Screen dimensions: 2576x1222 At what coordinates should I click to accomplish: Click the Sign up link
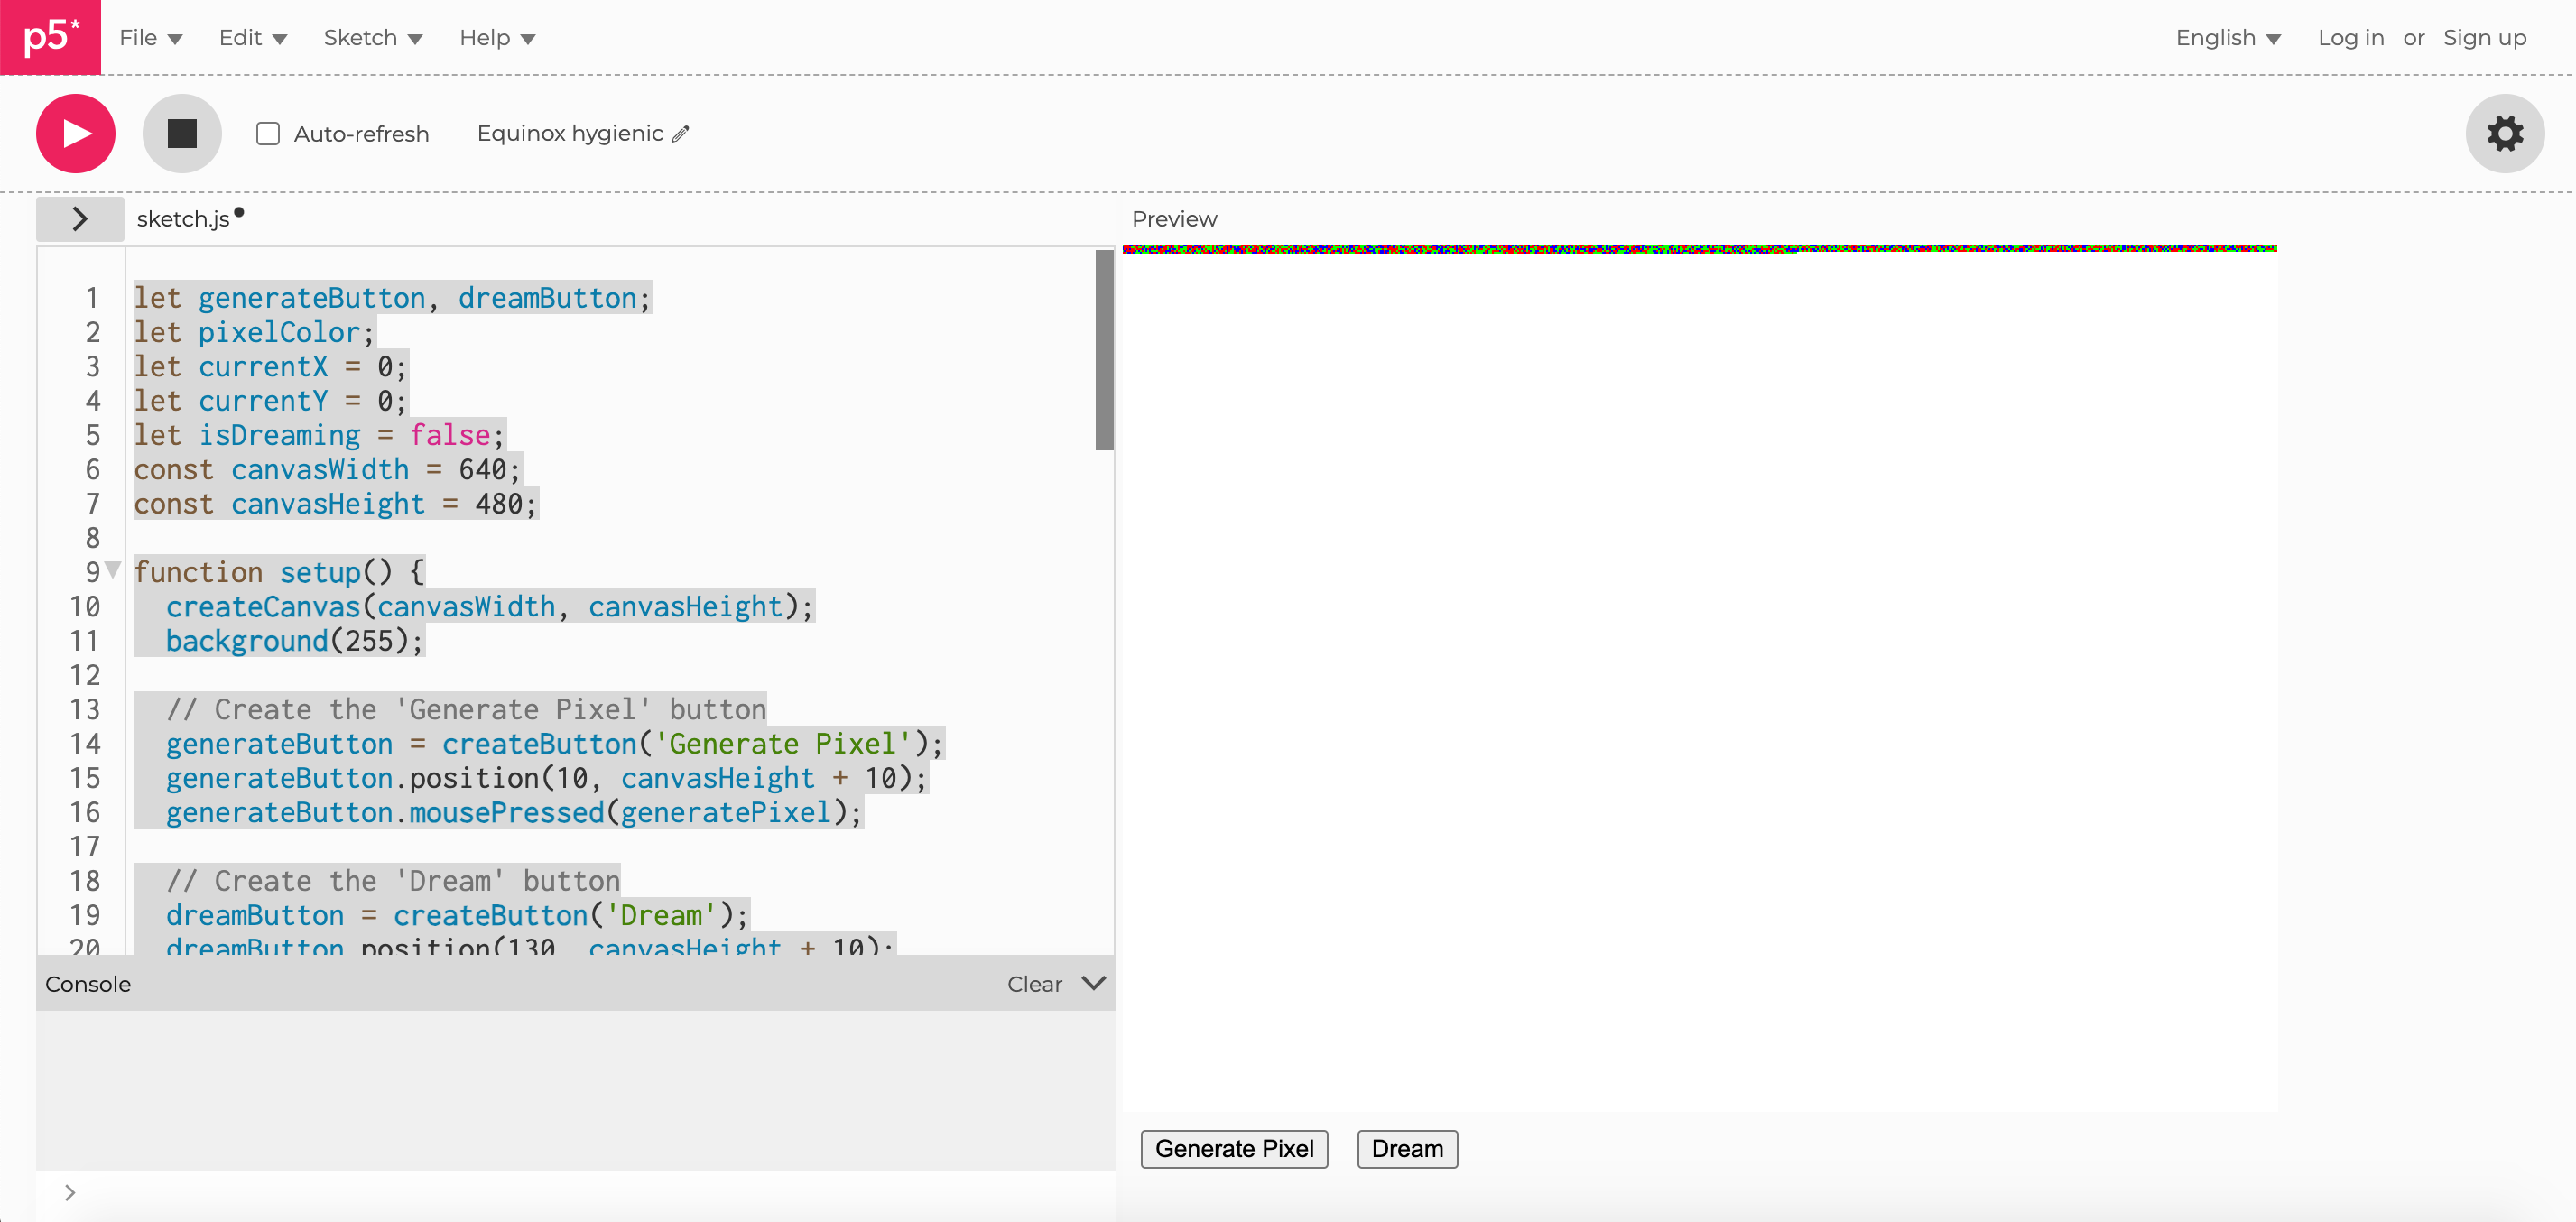2484,38
